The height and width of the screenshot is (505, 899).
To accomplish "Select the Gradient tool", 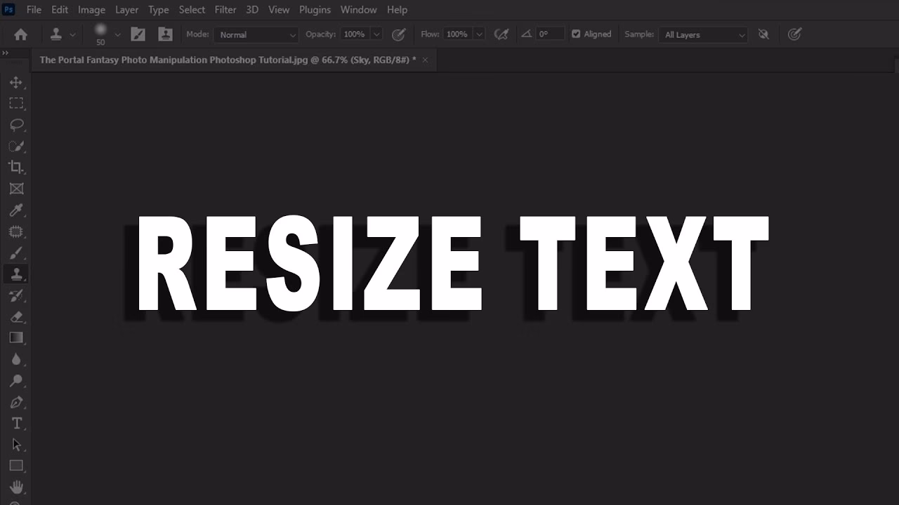I will point(17,337).
